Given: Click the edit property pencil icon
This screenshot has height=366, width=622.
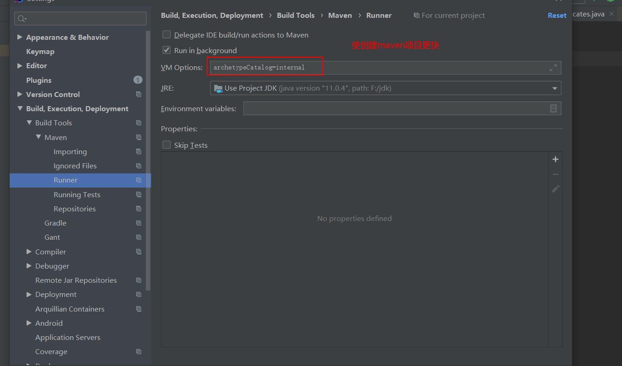Looking at the screenshot, I should tap(556, 188).
